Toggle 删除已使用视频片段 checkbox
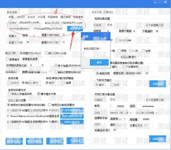 [x=68, y=72]
